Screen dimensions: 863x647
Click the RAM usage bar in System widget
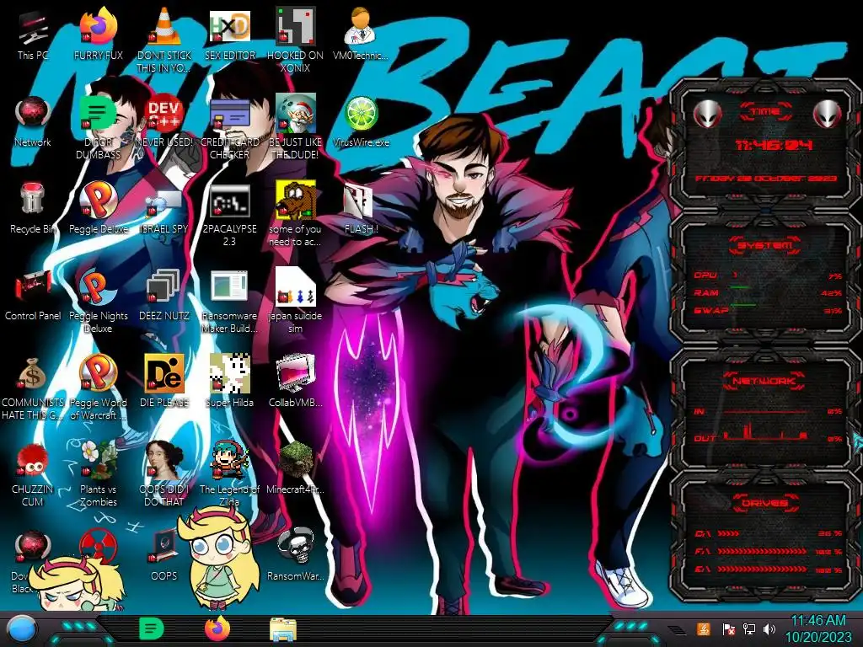[740, 287]
